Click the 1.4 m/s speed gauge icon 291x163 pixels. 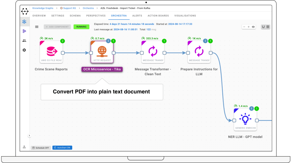(x=236, y=106)
